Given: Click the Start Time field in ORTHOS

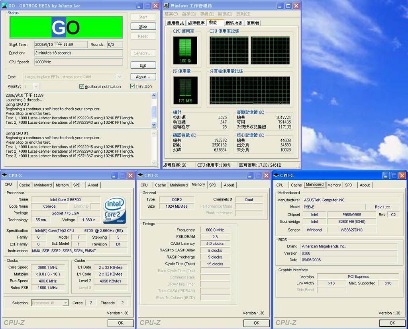Looking at the screenshot, I should click(x=61, y=45).
